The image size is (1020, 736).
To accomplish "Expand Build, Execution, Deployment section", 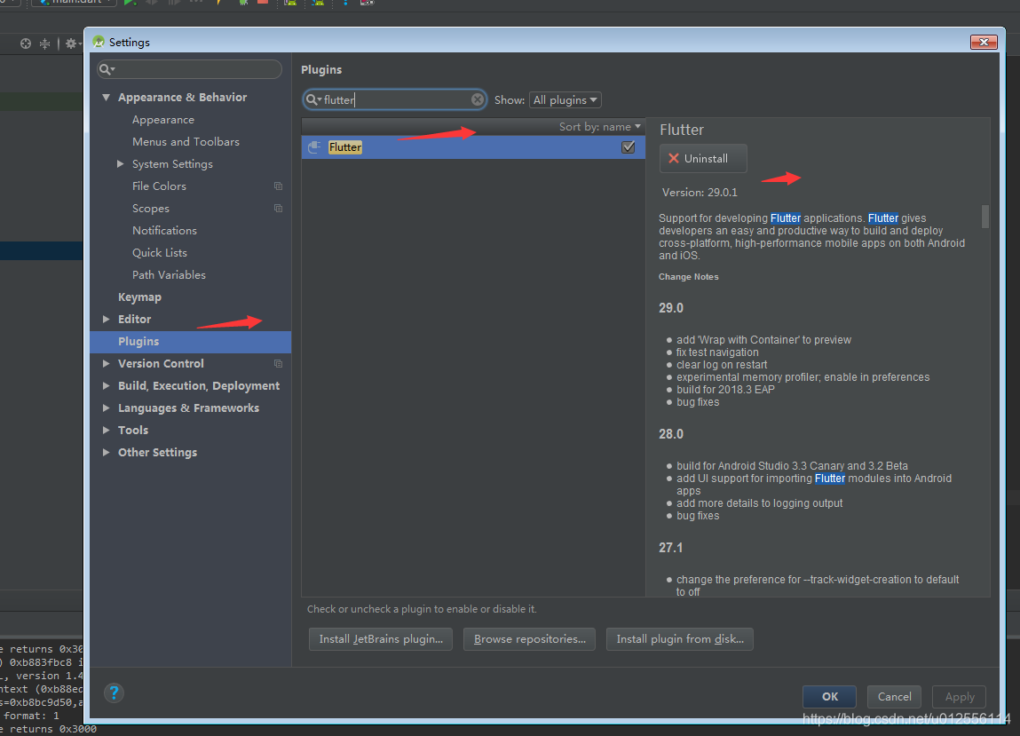I will click(x=106, y=386).
